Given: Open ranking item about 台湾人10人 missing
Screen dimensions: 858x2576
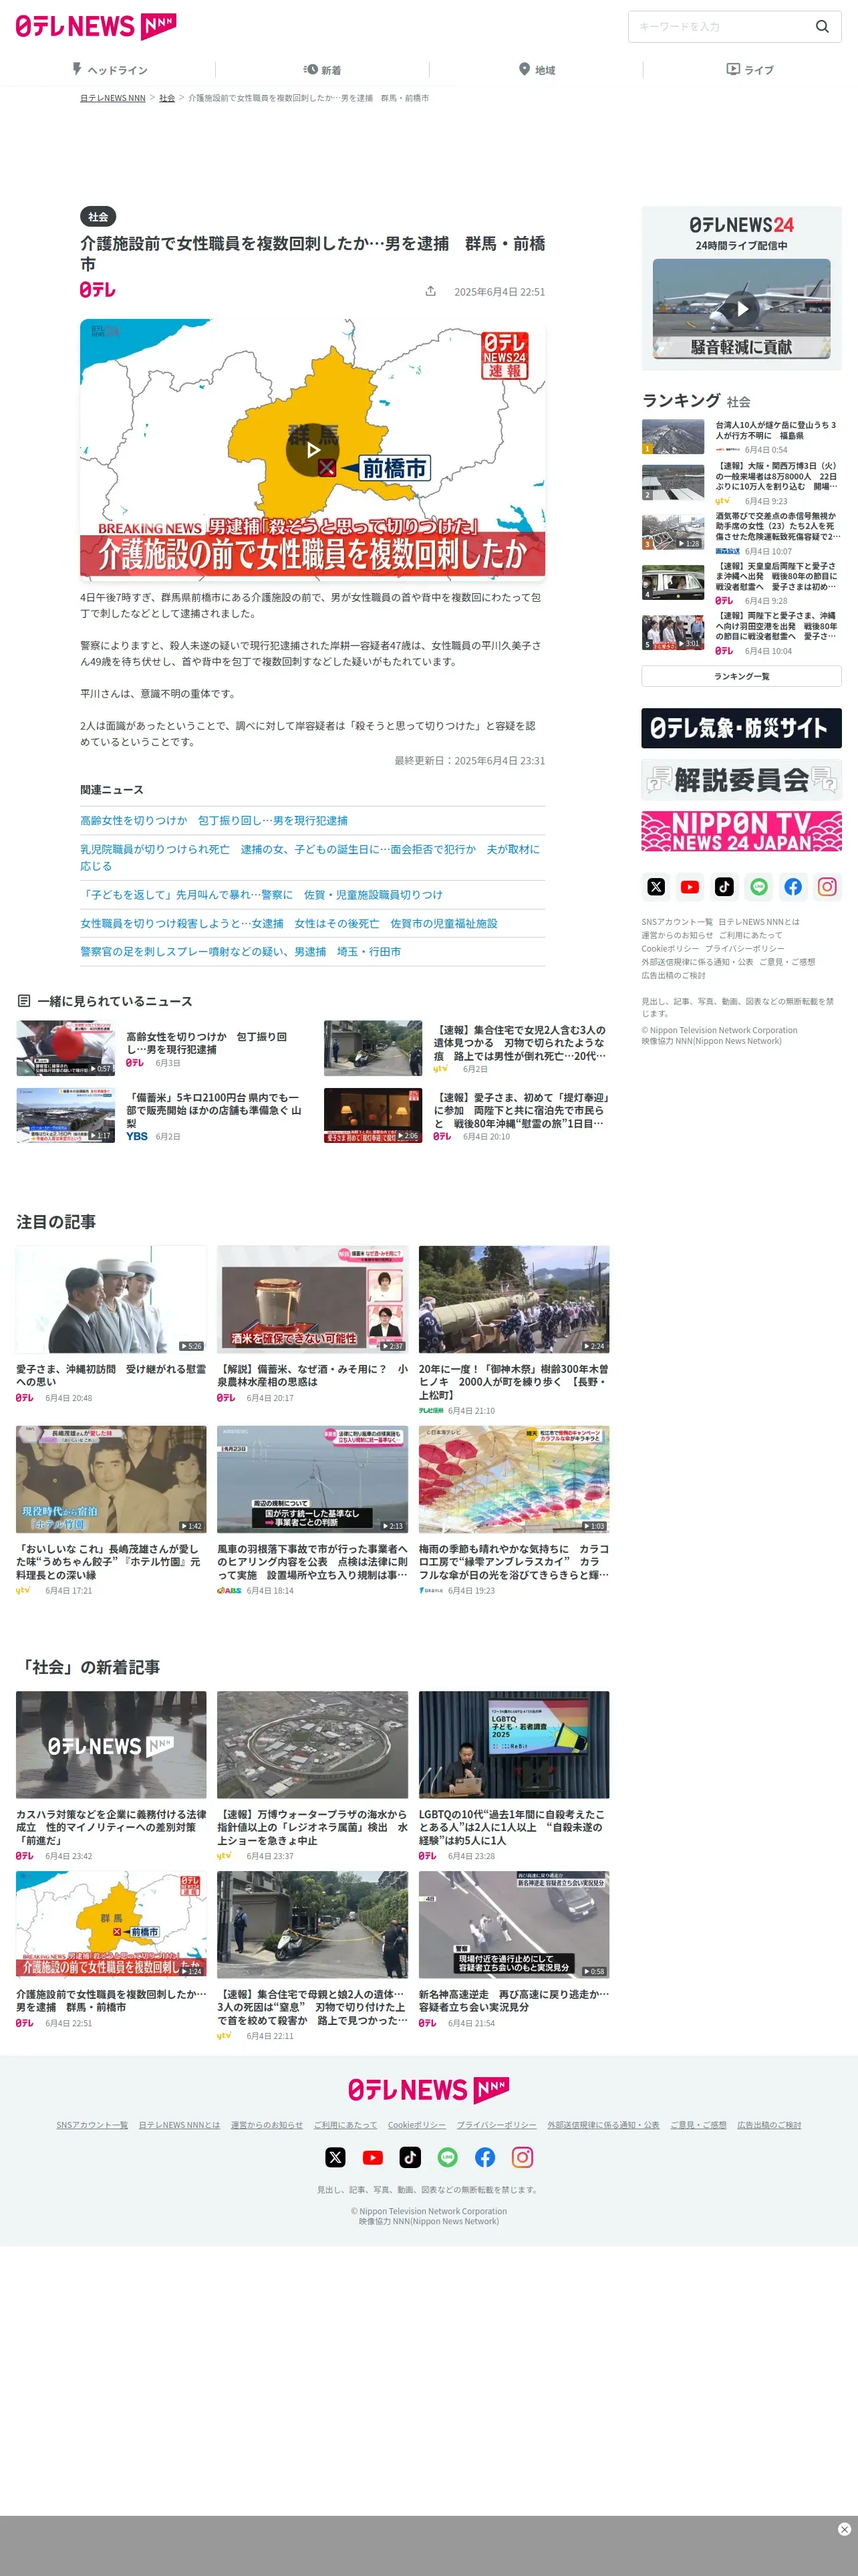Looking at the screenshot, I should coord(776,430).
